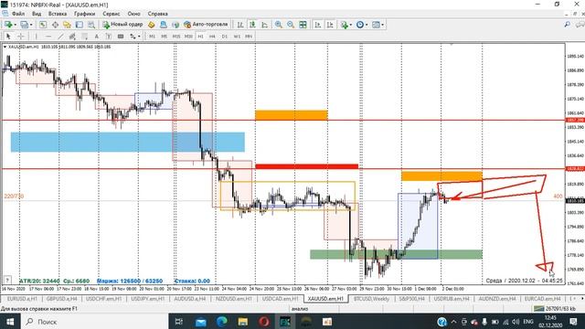Open the Windows Start menu

tap(10, 322)
